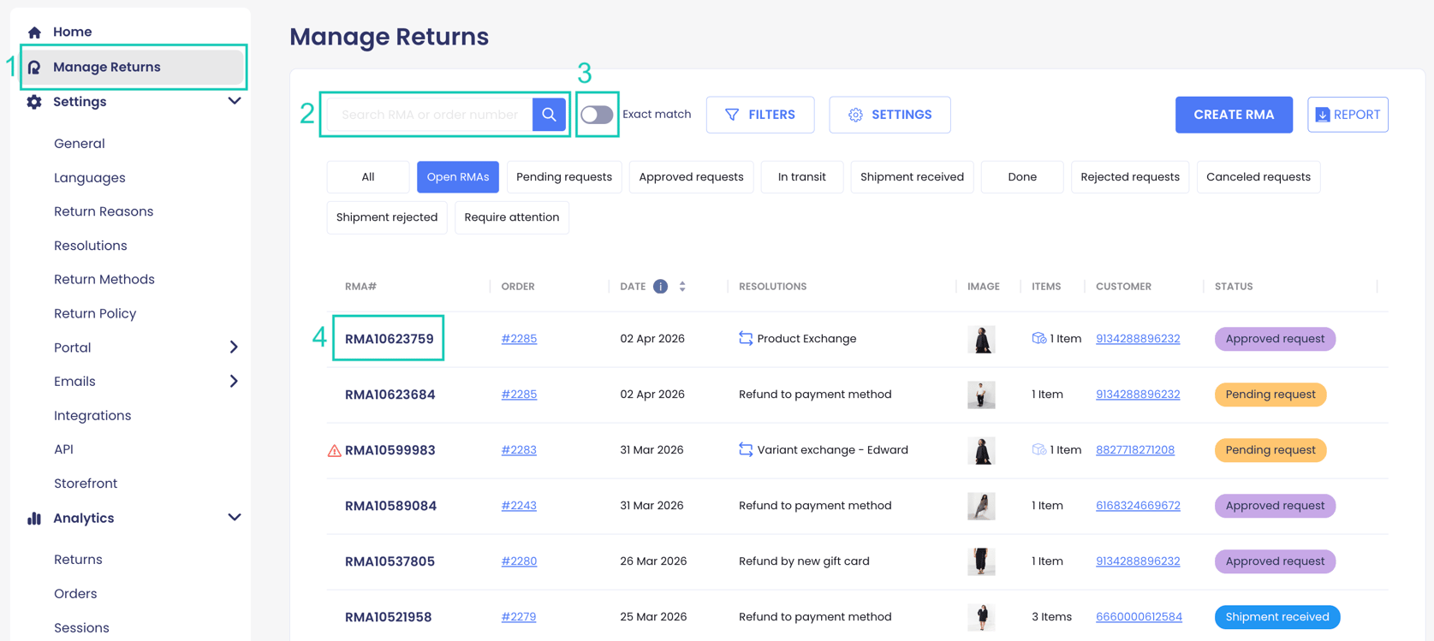Select the Require attention tab
Viewport: 1434px width, 641px height.
[x=512, y=217]
